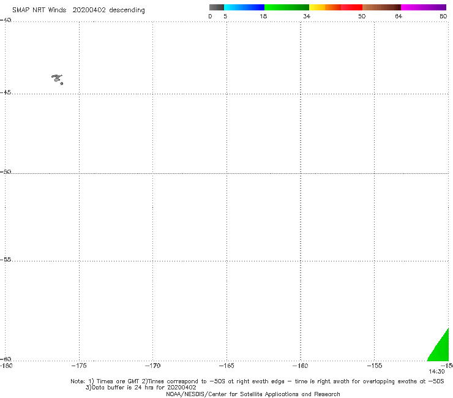
Task: Click the -180 longitude axis label
Action: [x=6, y=366]
